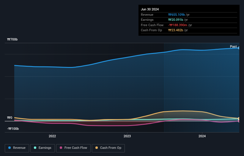Toggle the Cash From Op legend button
The image size is (244, 156).
pyautogui.click(x=108, y=148)
